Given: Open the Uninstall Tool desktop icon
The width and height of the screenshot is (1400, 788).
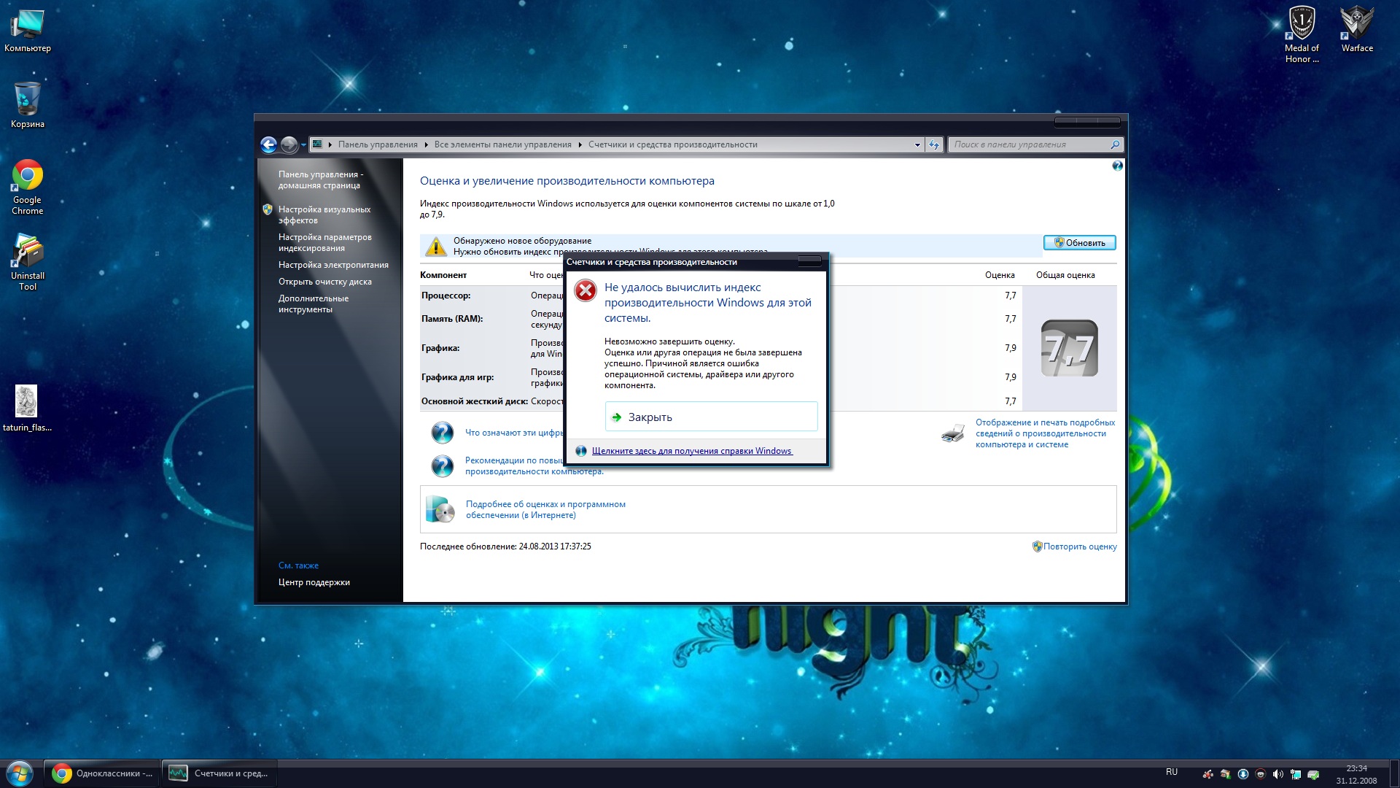Looking at the screenshot, I should pos(27,263).
